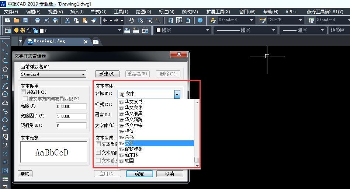Screen dimensions: 350x189
Task: Open the 格式(O) menu
Action: click(x=99, y=11)
